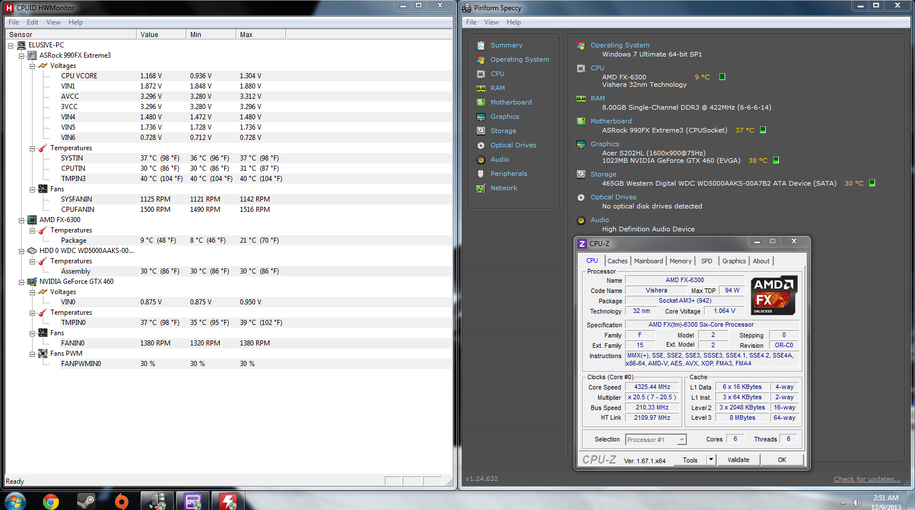Select the Peripherals sidebar icon in Speccy
The image size is (915, 510).
coord(481,174)
